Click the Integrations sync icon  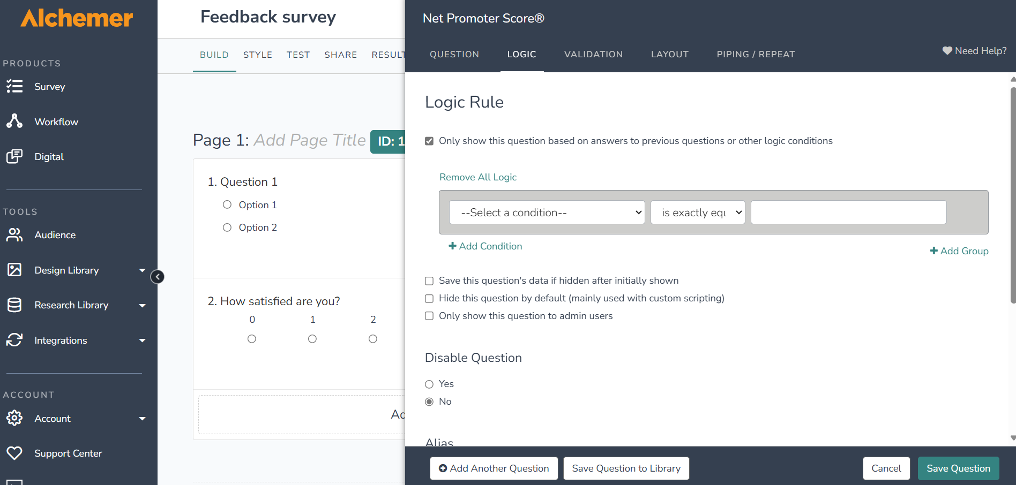(x=14, y=340)
